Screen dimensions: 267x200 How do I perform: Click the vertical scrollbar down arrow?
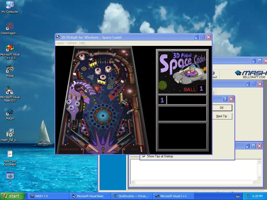pos(259,178)
